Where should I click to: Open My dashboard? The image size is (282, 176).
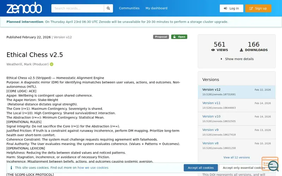pos(157,8)
